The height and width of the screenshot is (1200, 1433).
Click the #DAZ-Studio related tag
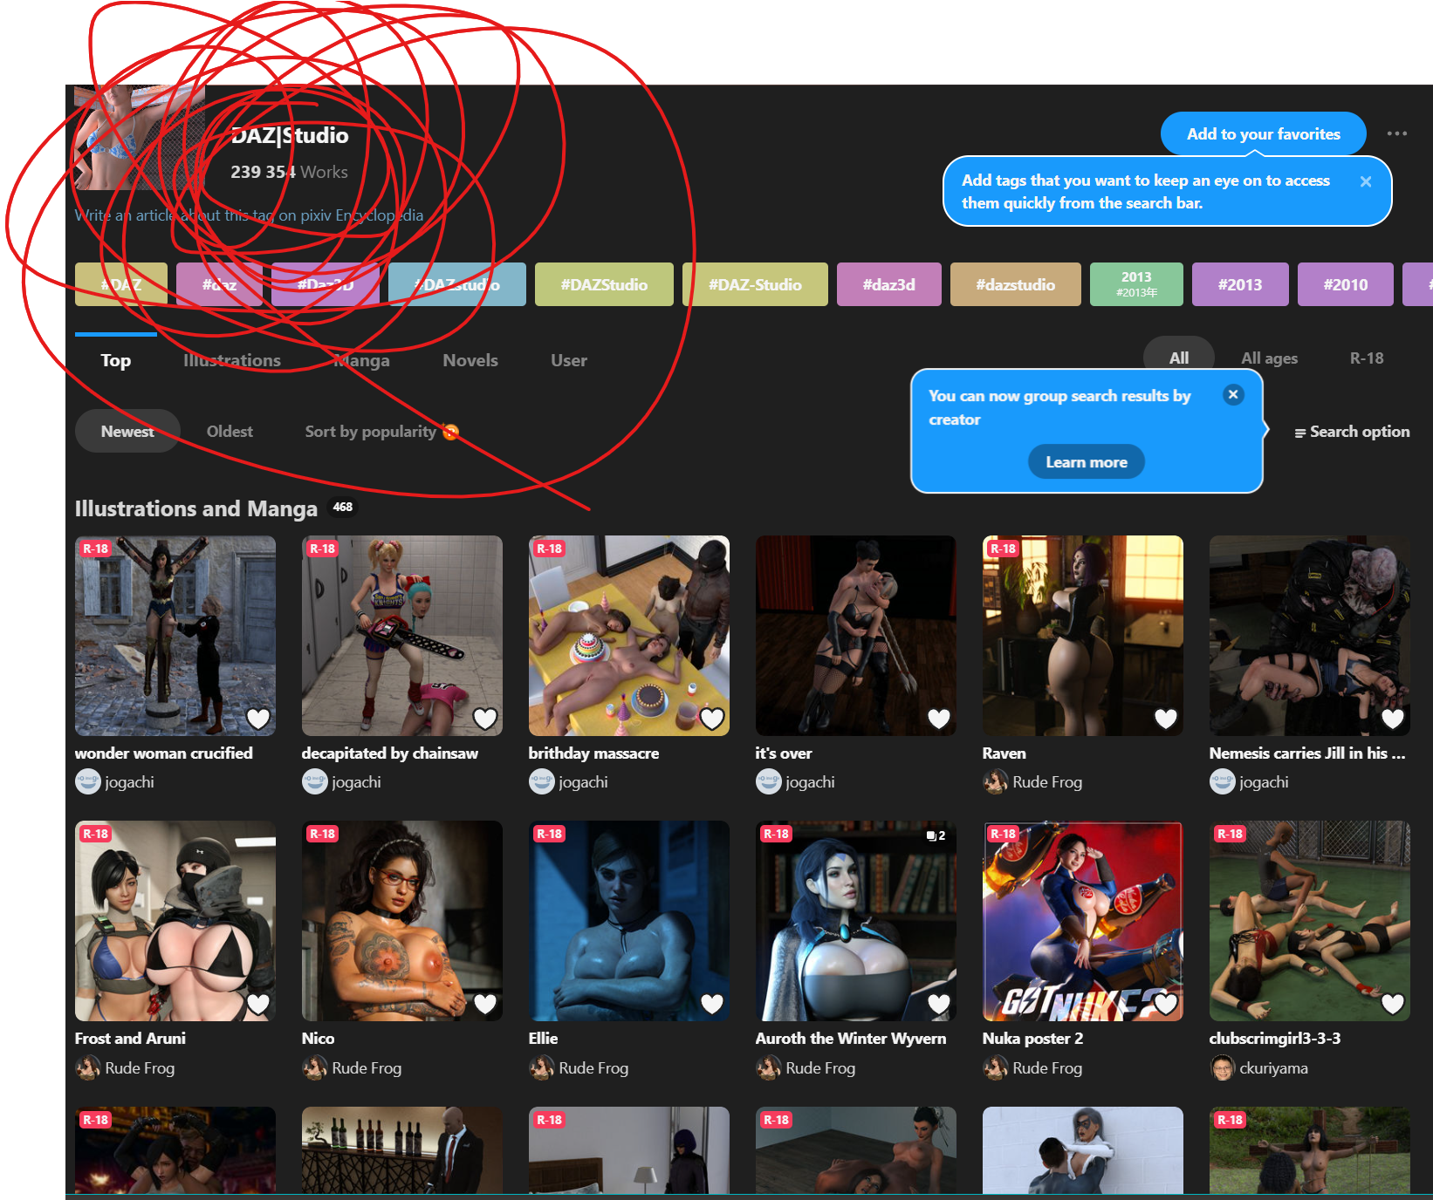(755, 284)
